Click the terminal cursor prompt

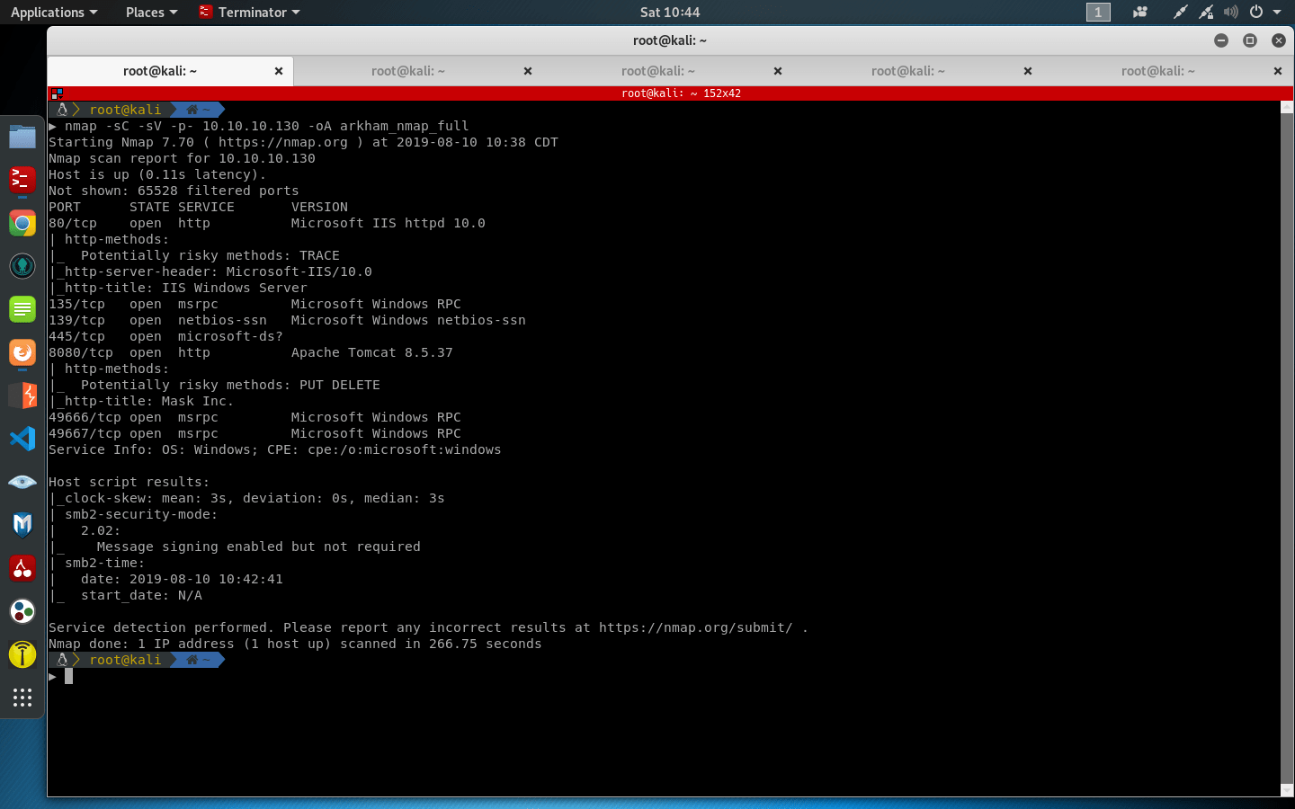click(x=68, y=676)
